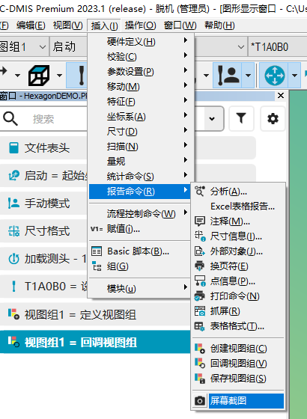Select the T1A0B0 tip command row

(44, 287)
